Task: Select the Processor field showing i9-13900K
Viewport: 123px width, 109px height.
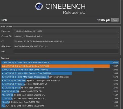Action: coord(66,31)
